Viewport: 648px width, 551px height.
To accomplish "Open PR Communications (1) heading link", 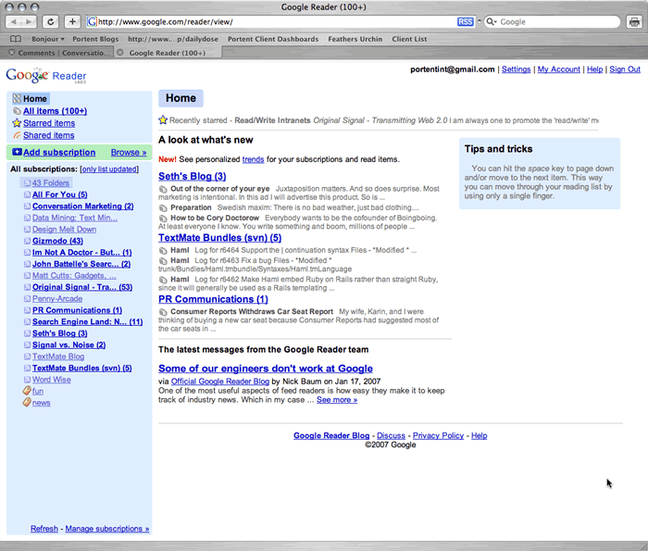I will (213, 299).
